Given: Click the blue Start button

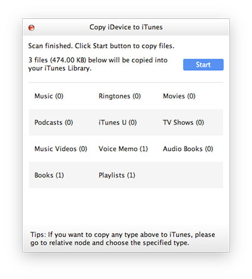Looking at the screenshot, I should 203,64.
